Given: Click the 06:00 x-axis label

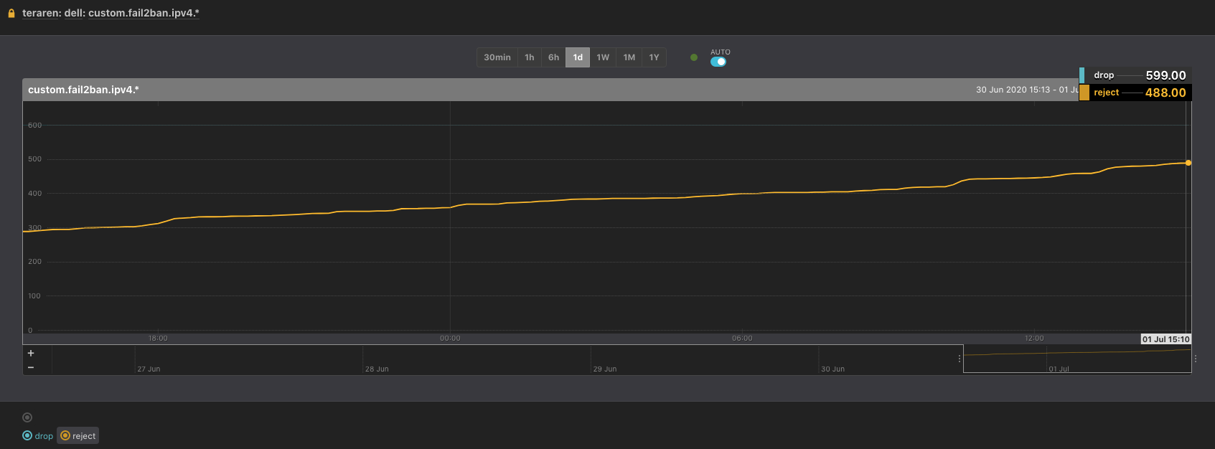Looking at the screenshot, I should coord(742,338).
